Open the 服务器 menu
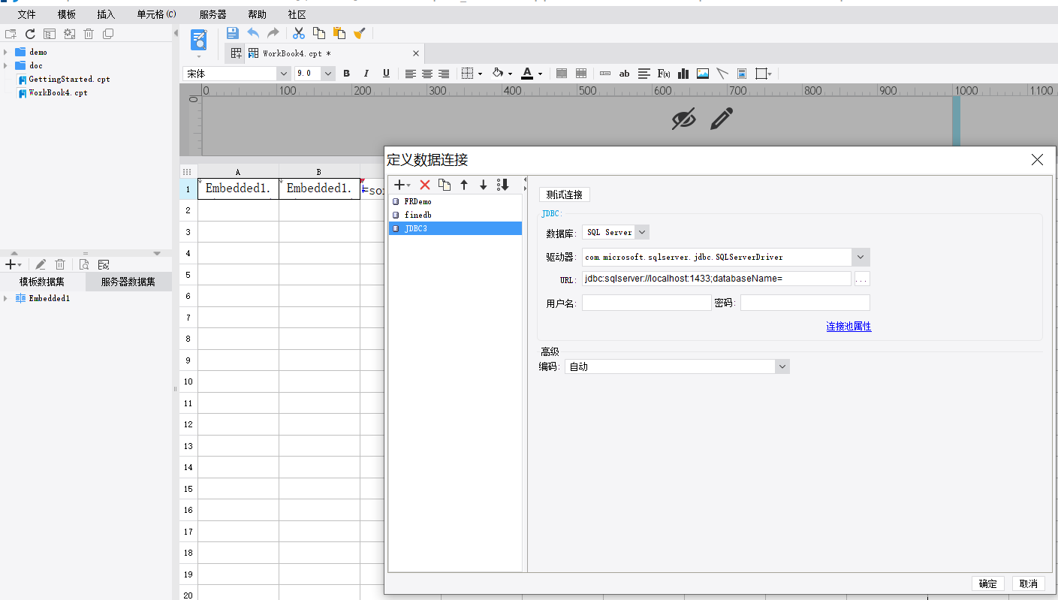The image size is (1058, 600). point(213,14)
